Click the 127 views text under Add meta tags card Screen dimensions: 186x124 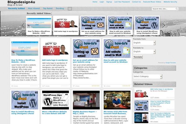46,86
